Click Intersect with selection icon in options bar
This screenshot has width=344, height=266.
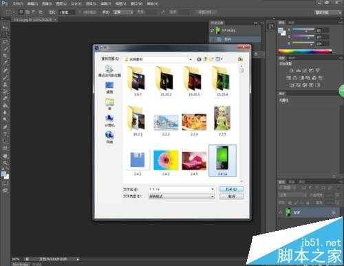pos(41,12)
